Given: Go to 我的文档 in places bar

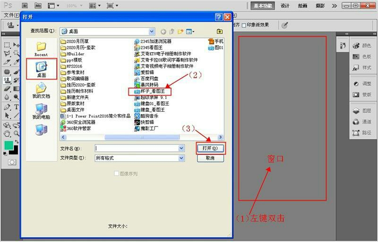Looking at the screenshot, I should (41, 90).
